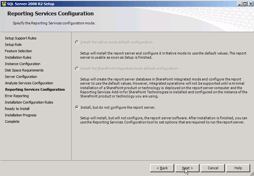Open Help for this setup page
254x176 pixels.
[238, 168]
